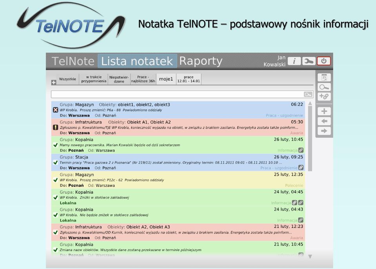Click the X status icon on the 06:22 note
The height and width of the screenshot is (269, 376).
(55, 110)
